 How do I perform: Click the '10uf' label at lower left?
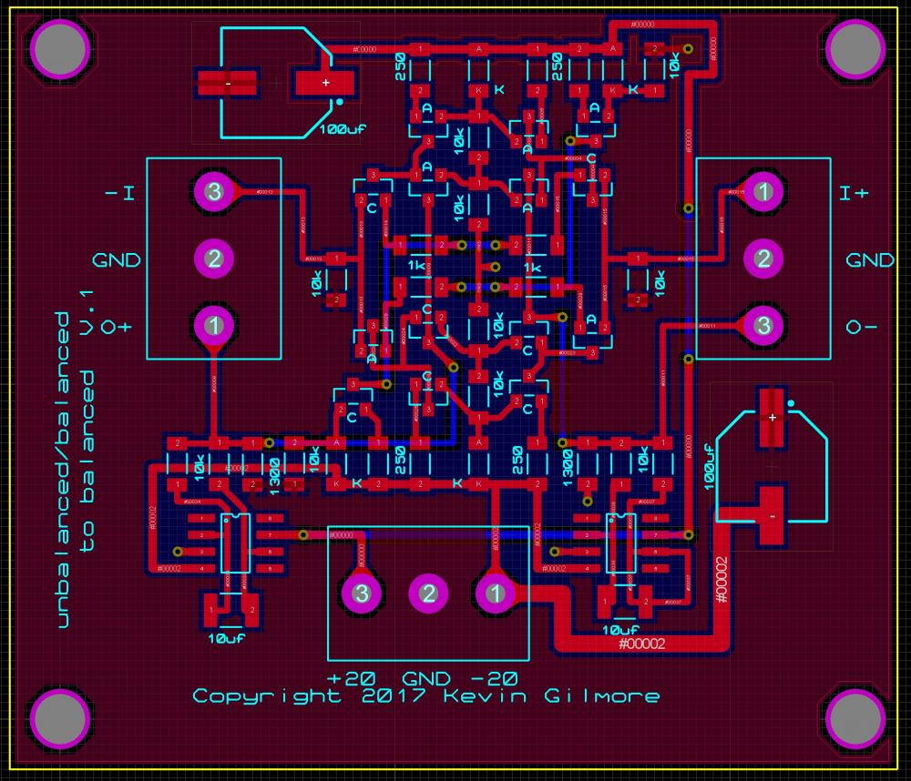(227, 639)
